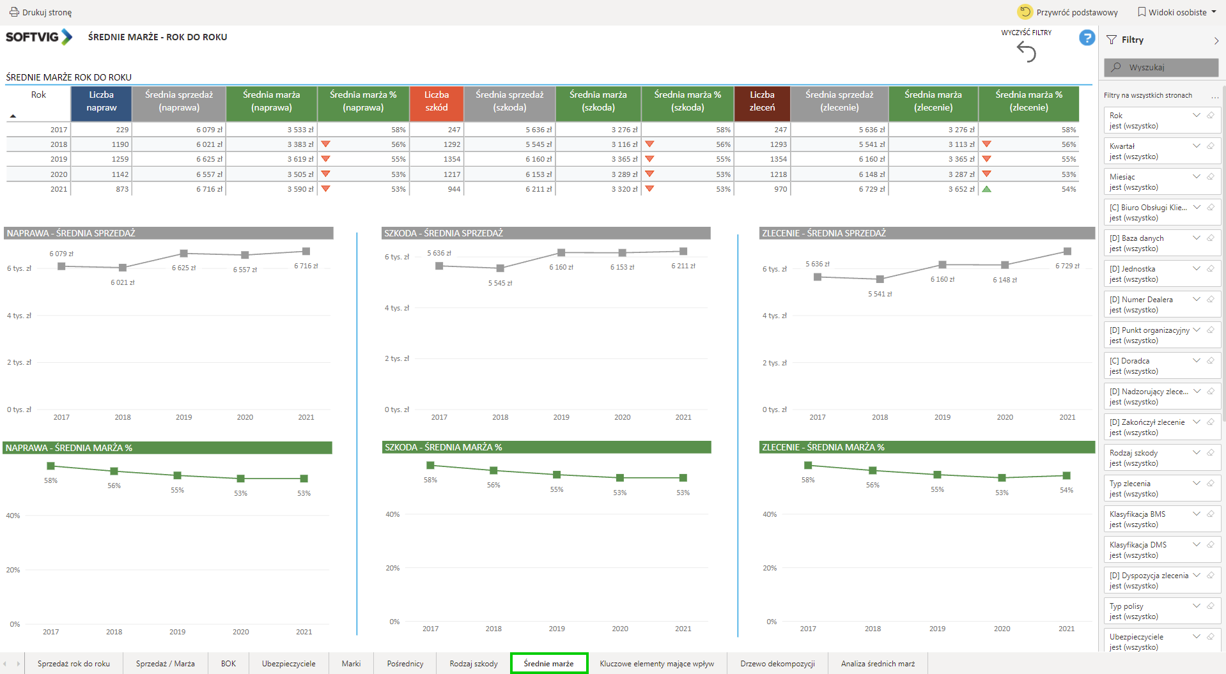Viewport: 1226px width, 674px height.
Task: Click the clear filters undo arrow icon
Action: [x=1026, y=52]
